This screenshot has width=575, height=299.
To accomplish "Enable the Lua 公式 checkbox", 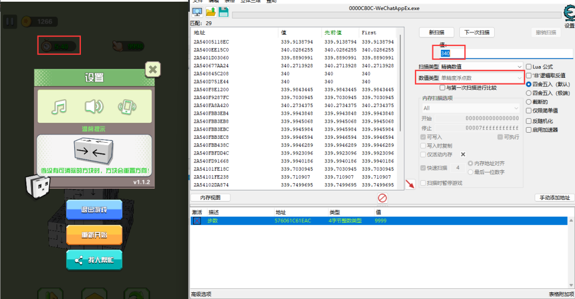I will point(529,67).
